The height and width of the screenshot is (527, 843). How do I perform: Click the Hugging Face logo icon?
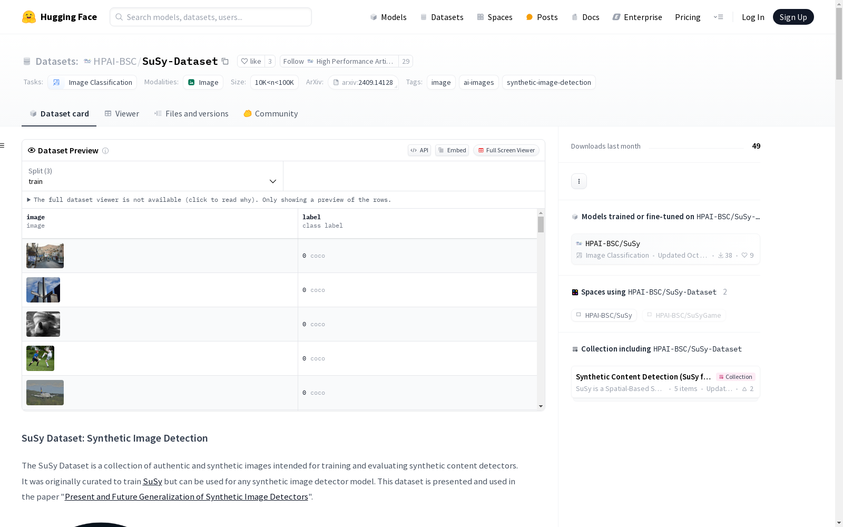point(29,17)
